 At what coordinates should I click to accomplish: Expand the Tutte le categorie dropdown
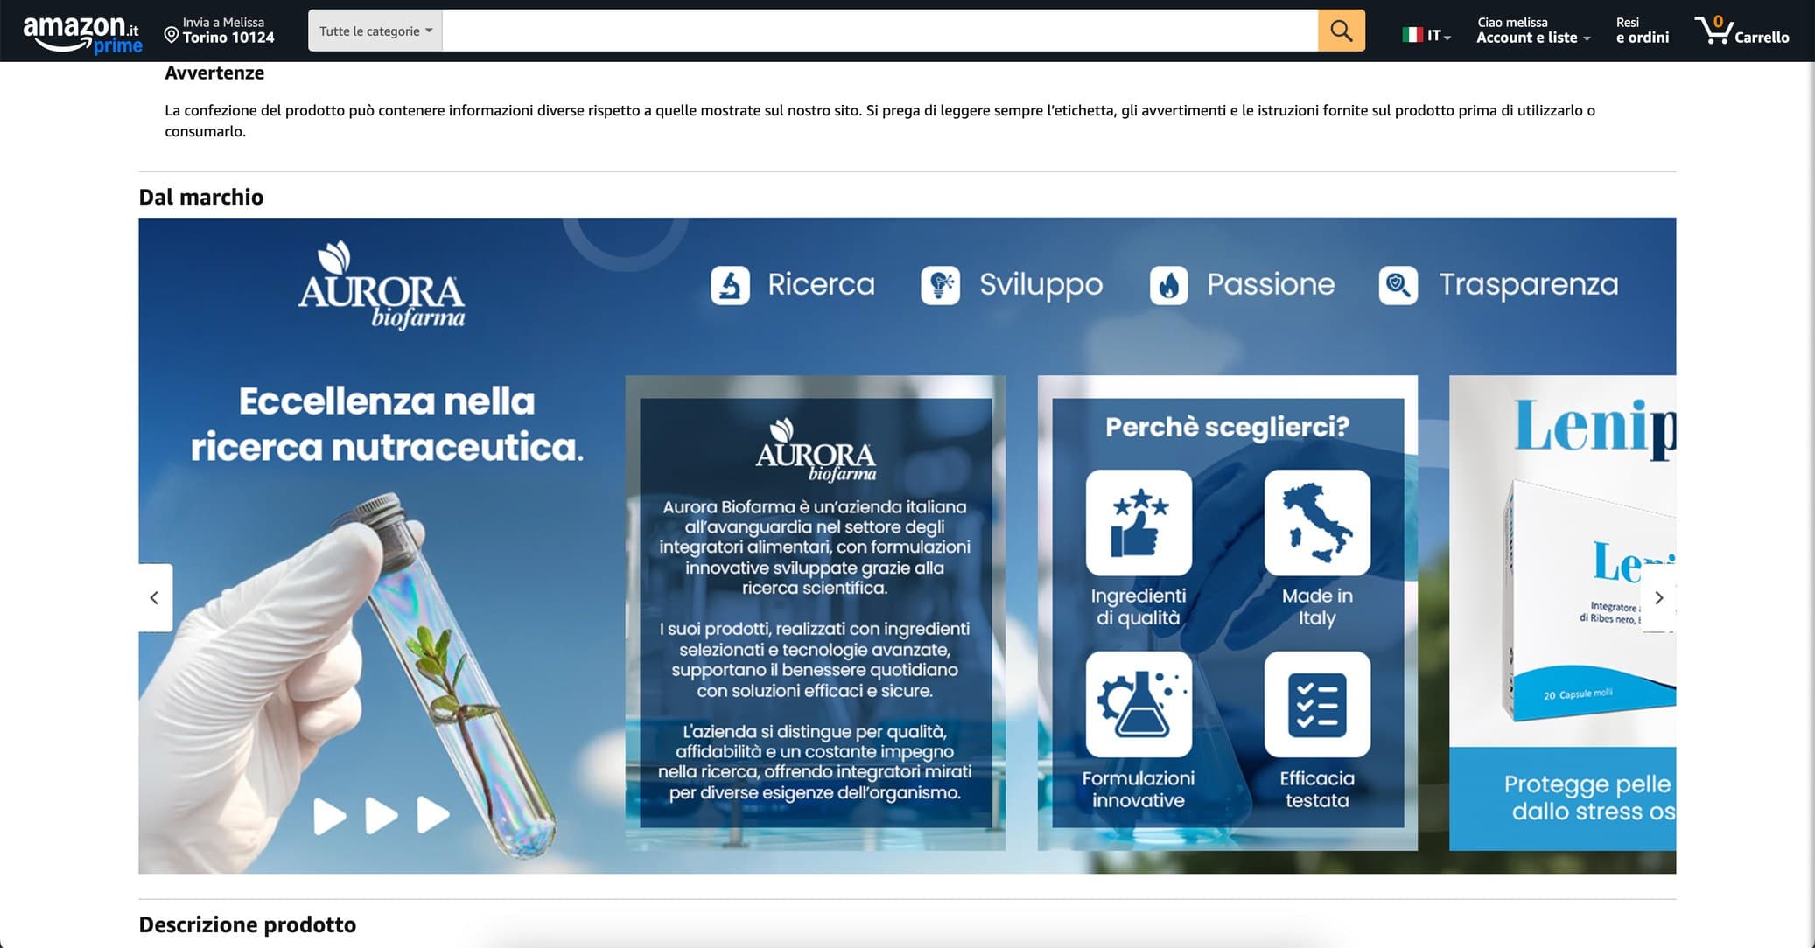(375, 31)
